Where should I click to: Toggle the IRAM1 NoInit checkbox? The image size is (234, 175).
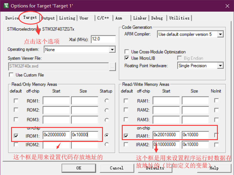(x=216, y=135)
